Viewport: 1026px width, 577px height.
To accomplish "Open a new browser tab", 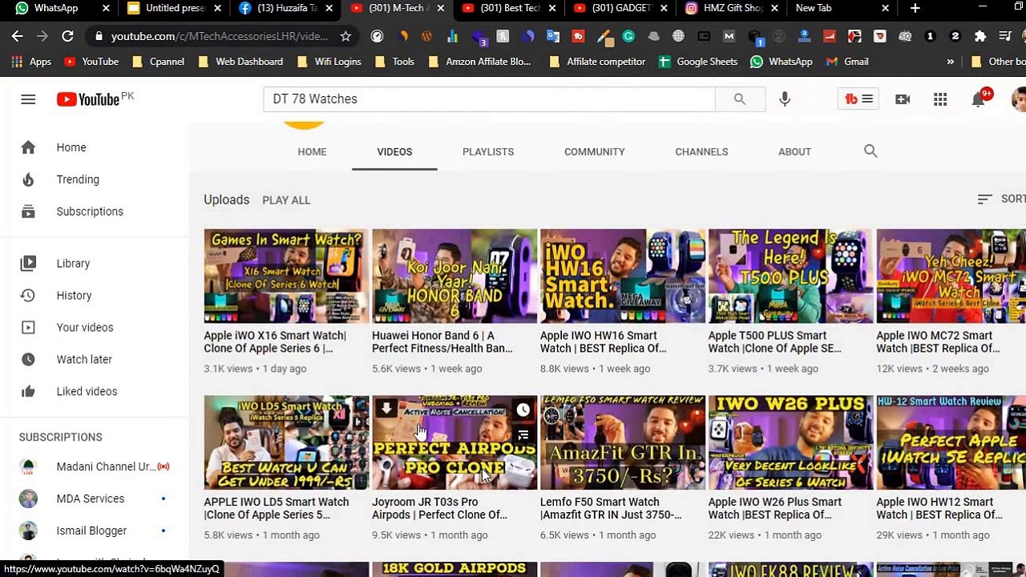I will 915,8.
